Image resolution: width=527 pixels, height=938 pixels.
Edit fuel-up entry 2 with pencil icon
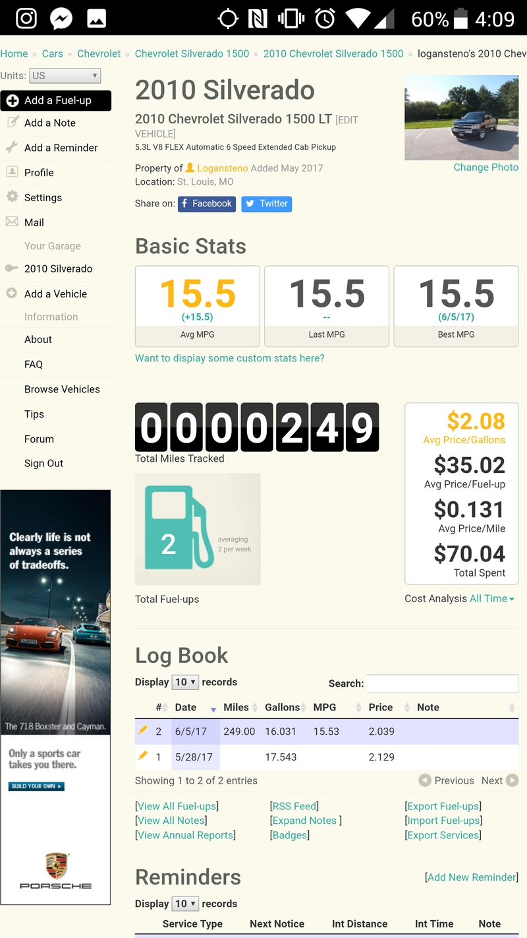pos(142,730)
